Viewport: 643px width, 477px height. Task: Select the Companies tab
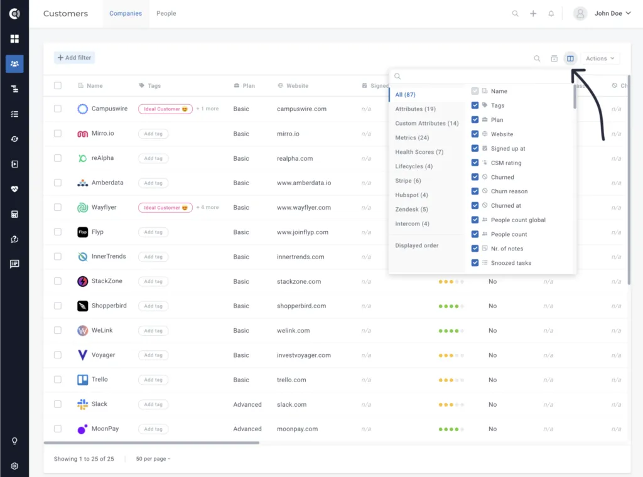[126, 14]
